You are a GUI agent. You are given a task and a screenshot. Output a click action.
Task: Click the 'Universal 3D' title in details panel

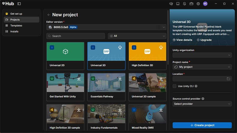[181, 22]
